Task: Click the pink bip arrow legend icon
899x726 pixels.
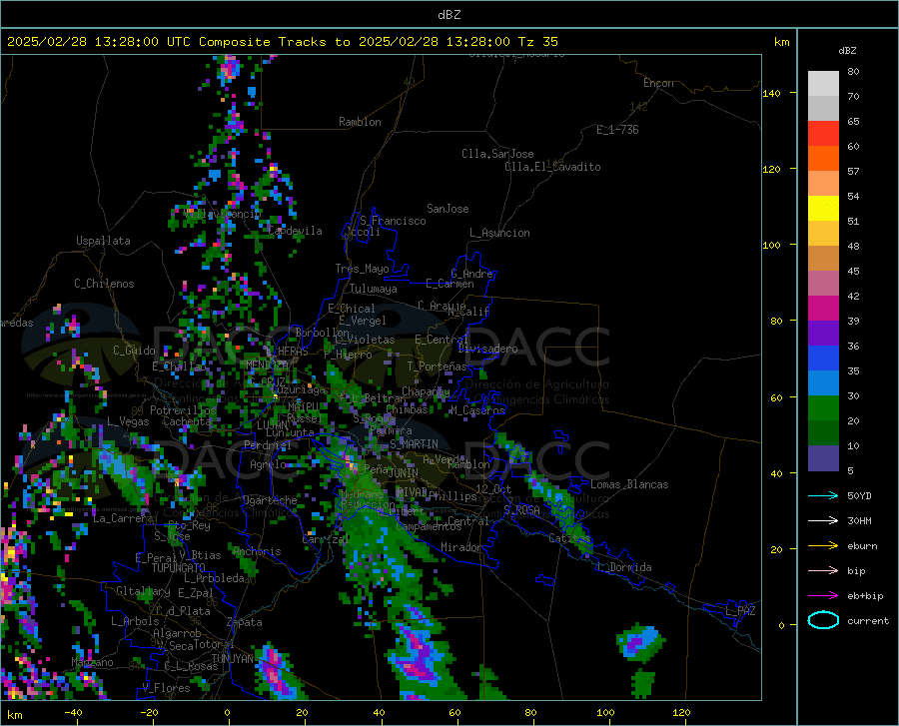Action: [823, 571]
